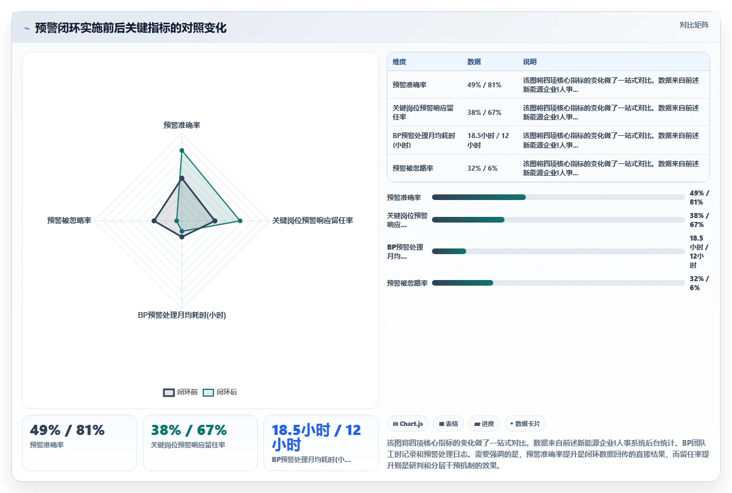Viewport: 732px width, 493px height.
Task: Select the 关键岗位预警响应留任率 table cell
Action: click(x=425, y=112)
